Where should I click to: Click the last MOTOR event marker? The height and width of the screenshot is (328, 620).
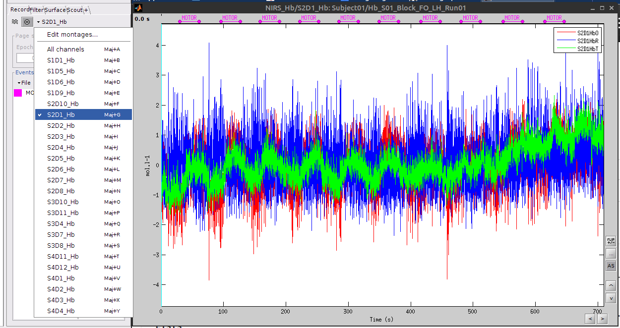(555, 18)
